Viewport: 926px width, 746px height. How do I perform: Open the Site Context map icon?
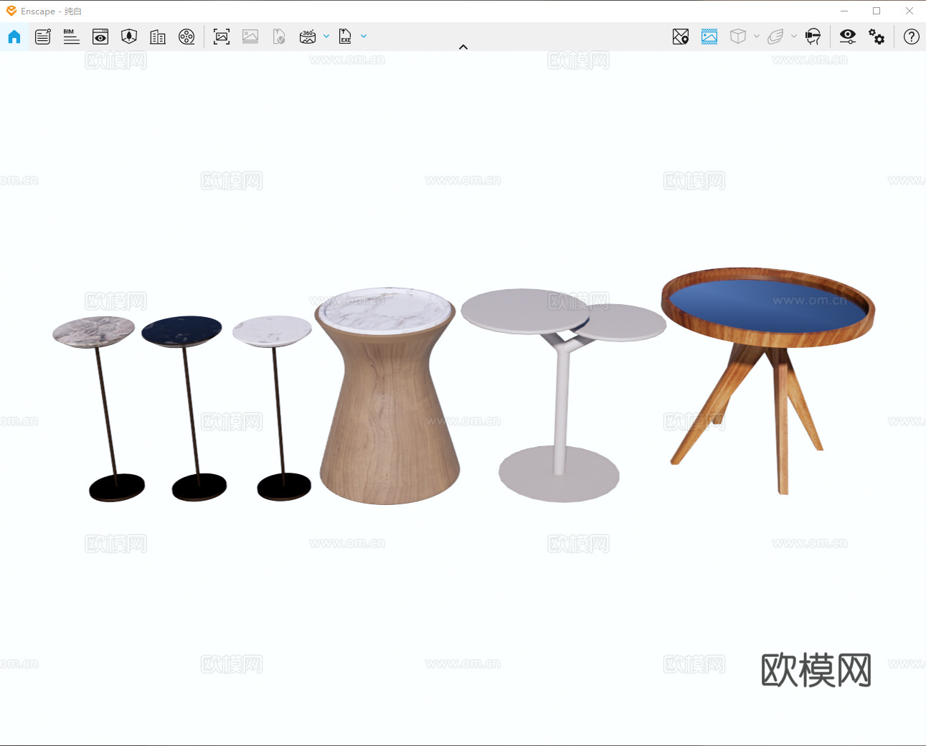pyautogui.click(x=129, y=37)
